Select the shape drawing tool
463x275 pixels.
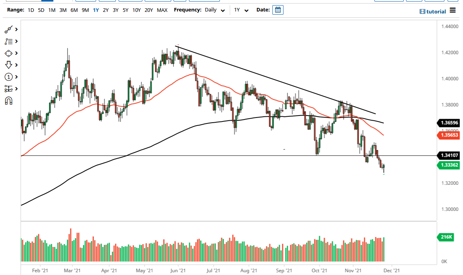pos(9,53)
